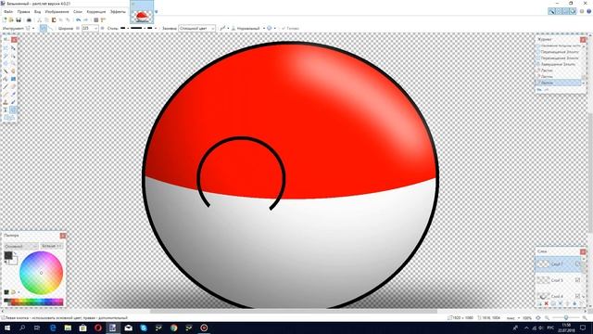This screenshot has width=593, height=334.
Task: Open Settings gear icon at top right
Action: [x=582, y=11]
